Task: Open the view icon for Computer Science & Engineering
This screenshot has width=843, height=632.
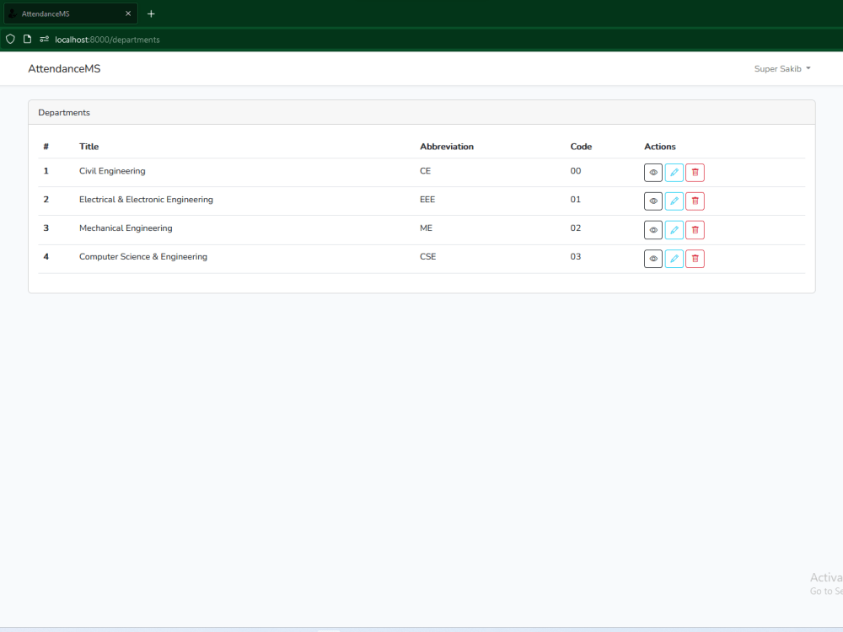Action: coord(652,258)
